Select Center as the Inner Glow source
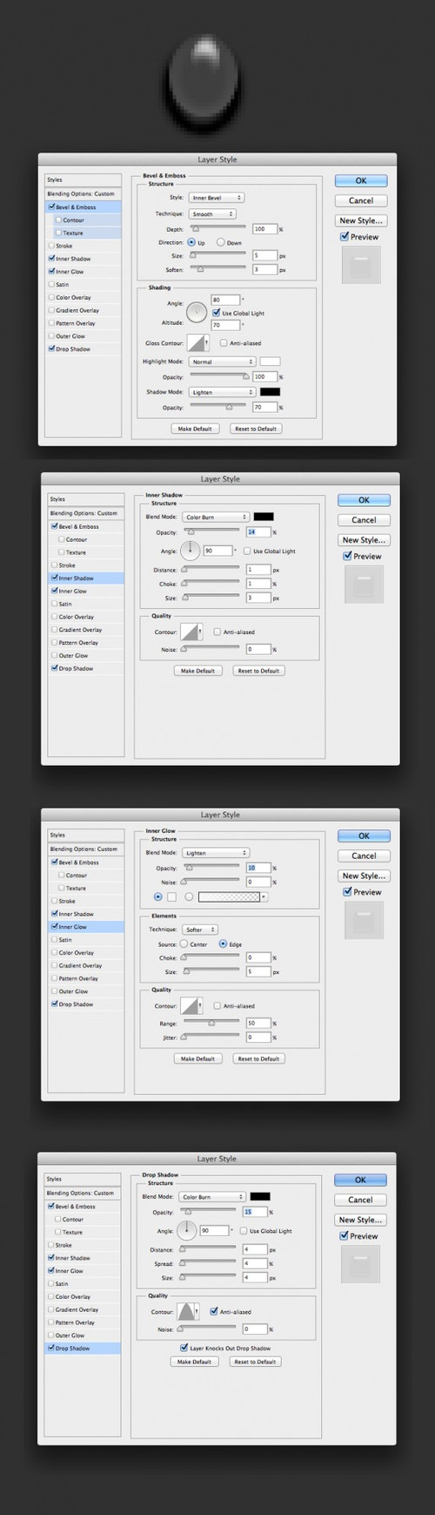The width and height of the screenshot is (435, 1515). pyautogui.click(x=184, y=944)
